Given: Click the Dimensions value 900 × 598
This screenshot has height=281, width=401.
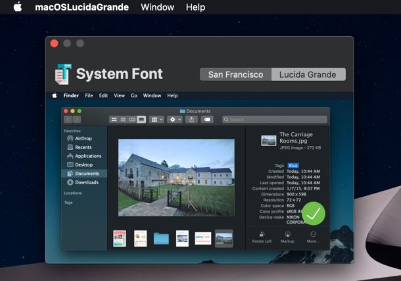Looking at the screenshot, I should click(296, 194).
